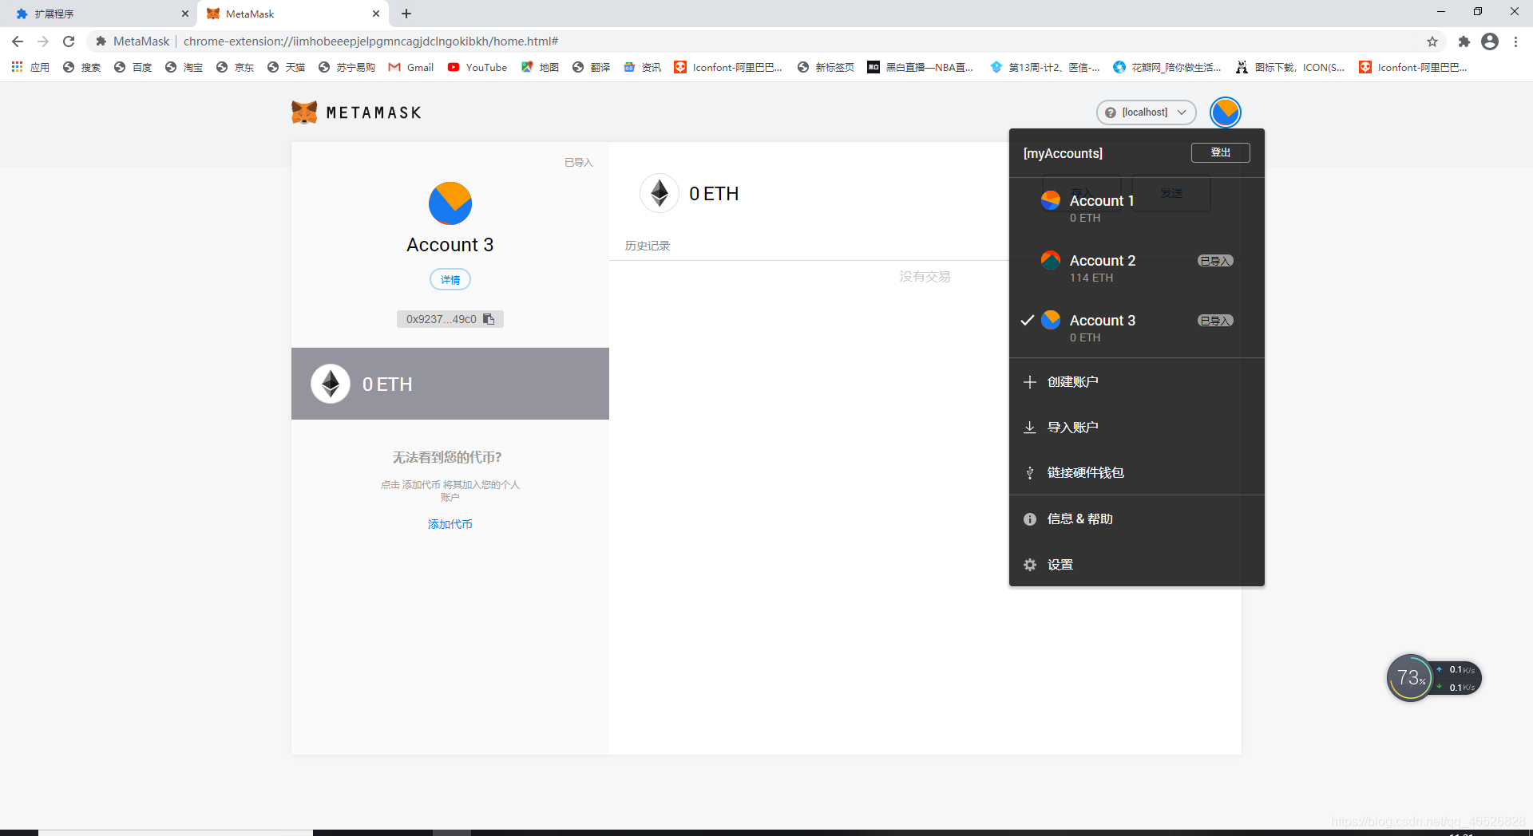This screenshot has width=1533, height=836.
Task: Switch to Account 2 with 114 ETH
Action: tap(1136, 268)
